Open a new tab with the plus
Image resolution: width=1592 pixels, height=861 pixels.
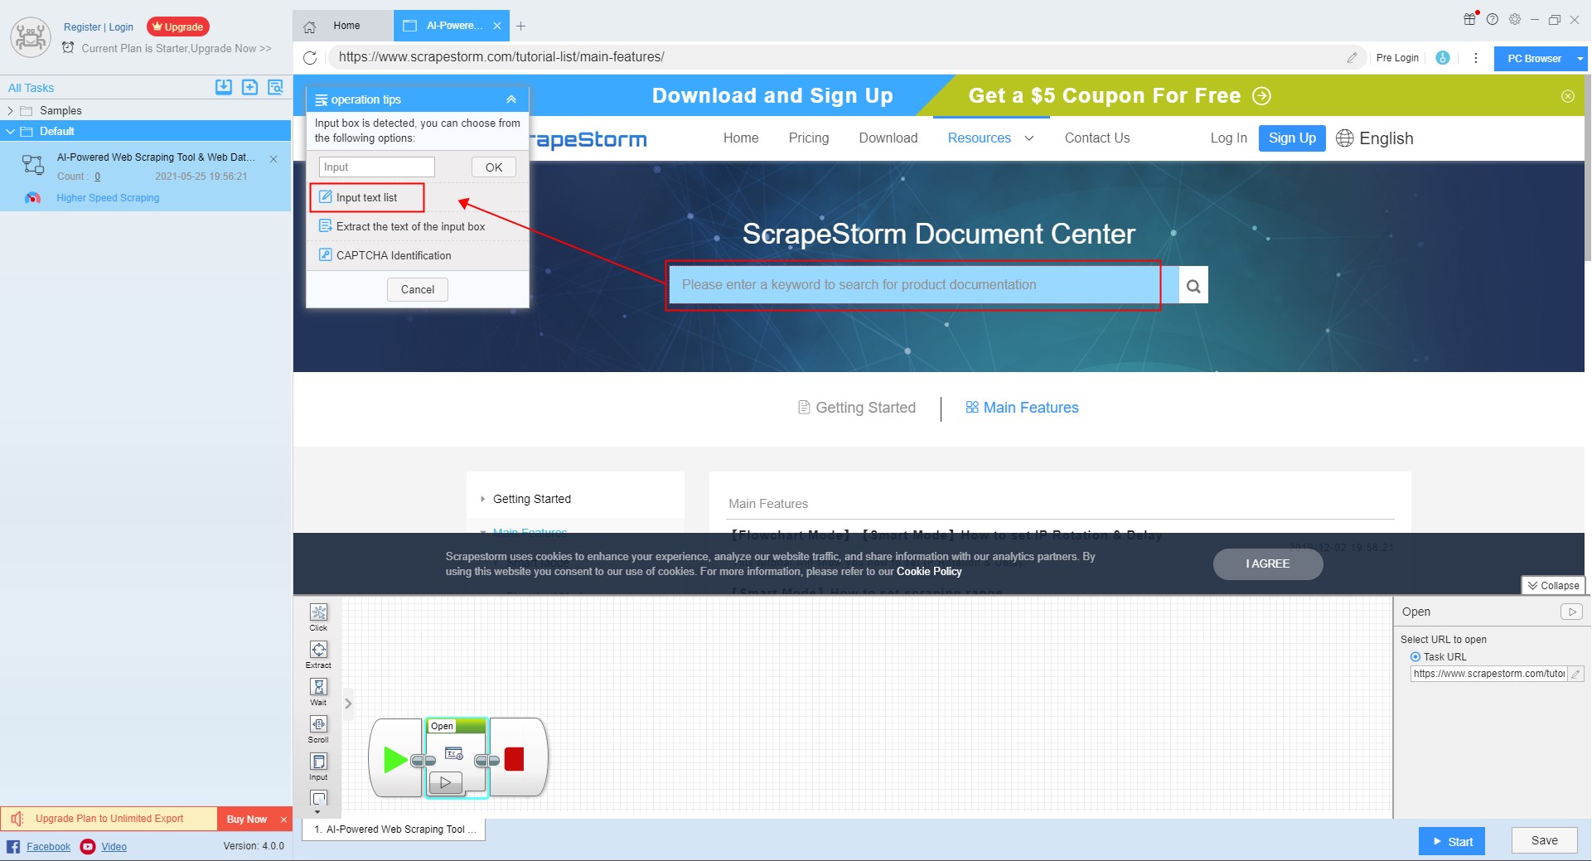520,26
